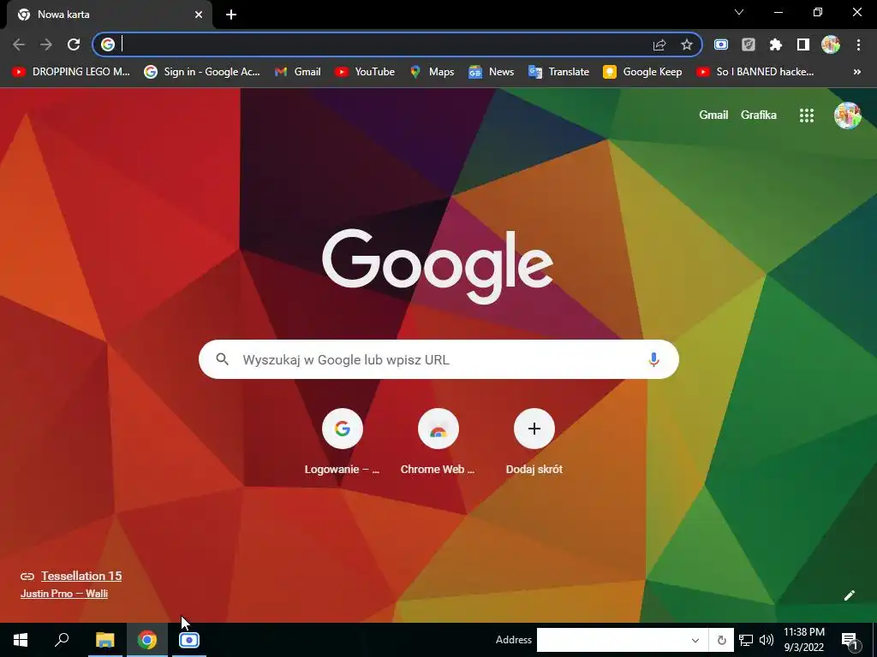This screenshot has width=877, height=657.
Task: Show hidden bookmarks with the double chevron
Action: pos(856,72)
